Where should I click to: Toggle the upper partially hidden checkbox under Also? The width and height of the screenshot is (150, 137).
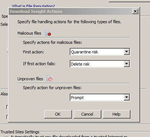7,107
